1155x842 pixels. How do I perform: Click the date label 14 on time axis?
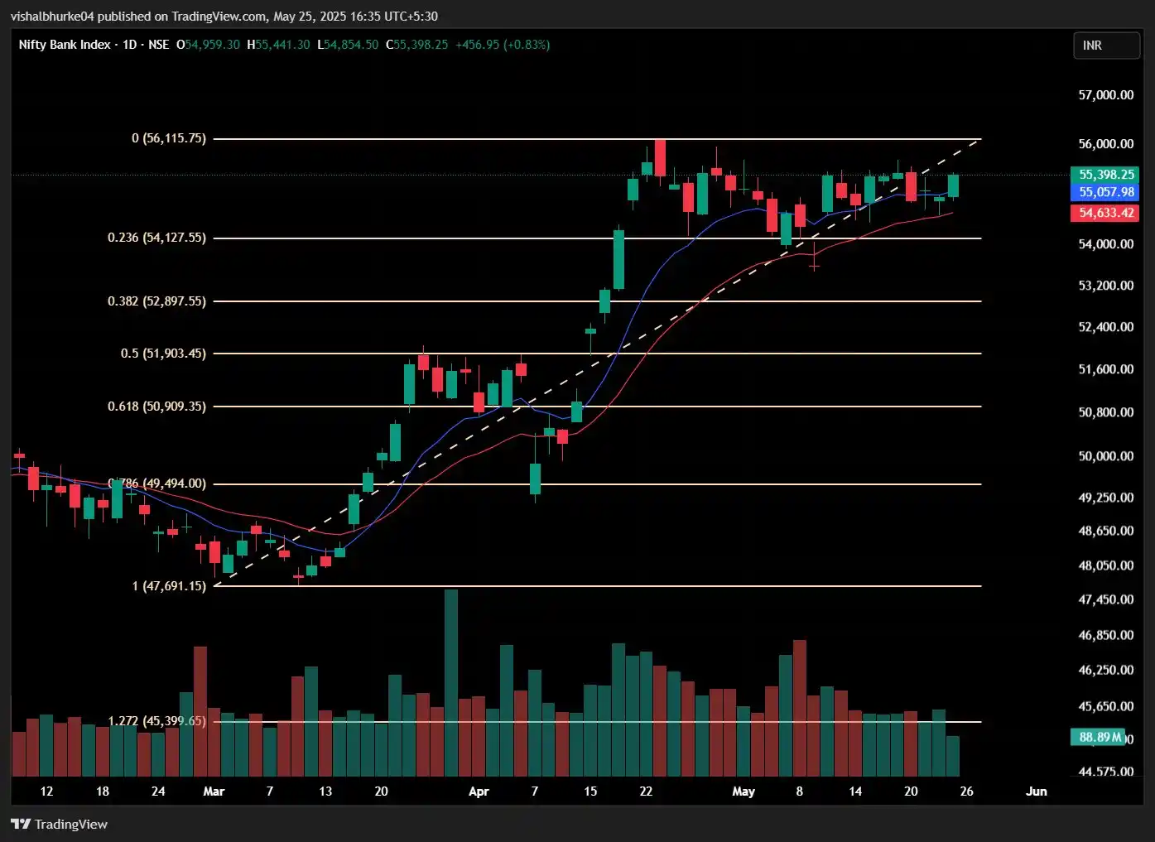pos(855,791)
